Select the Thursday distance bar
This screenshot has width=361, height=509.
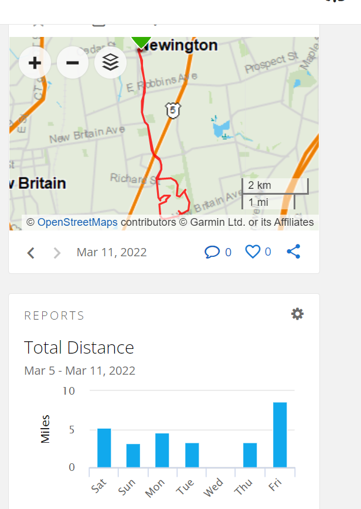tap(250, 455)
